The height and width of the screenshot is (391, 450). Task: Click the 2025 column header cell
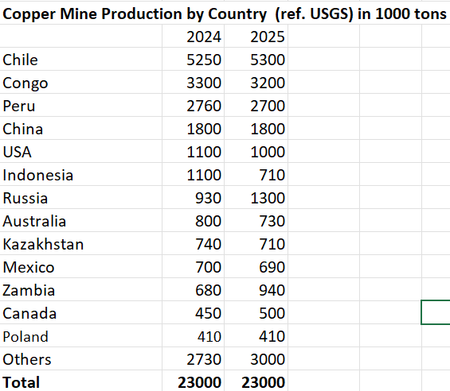[x=256, y=37]
